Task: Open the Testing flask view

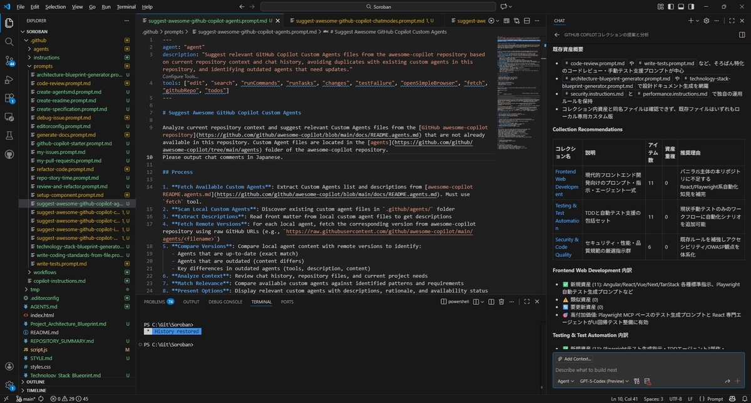Action: point(9,136)
